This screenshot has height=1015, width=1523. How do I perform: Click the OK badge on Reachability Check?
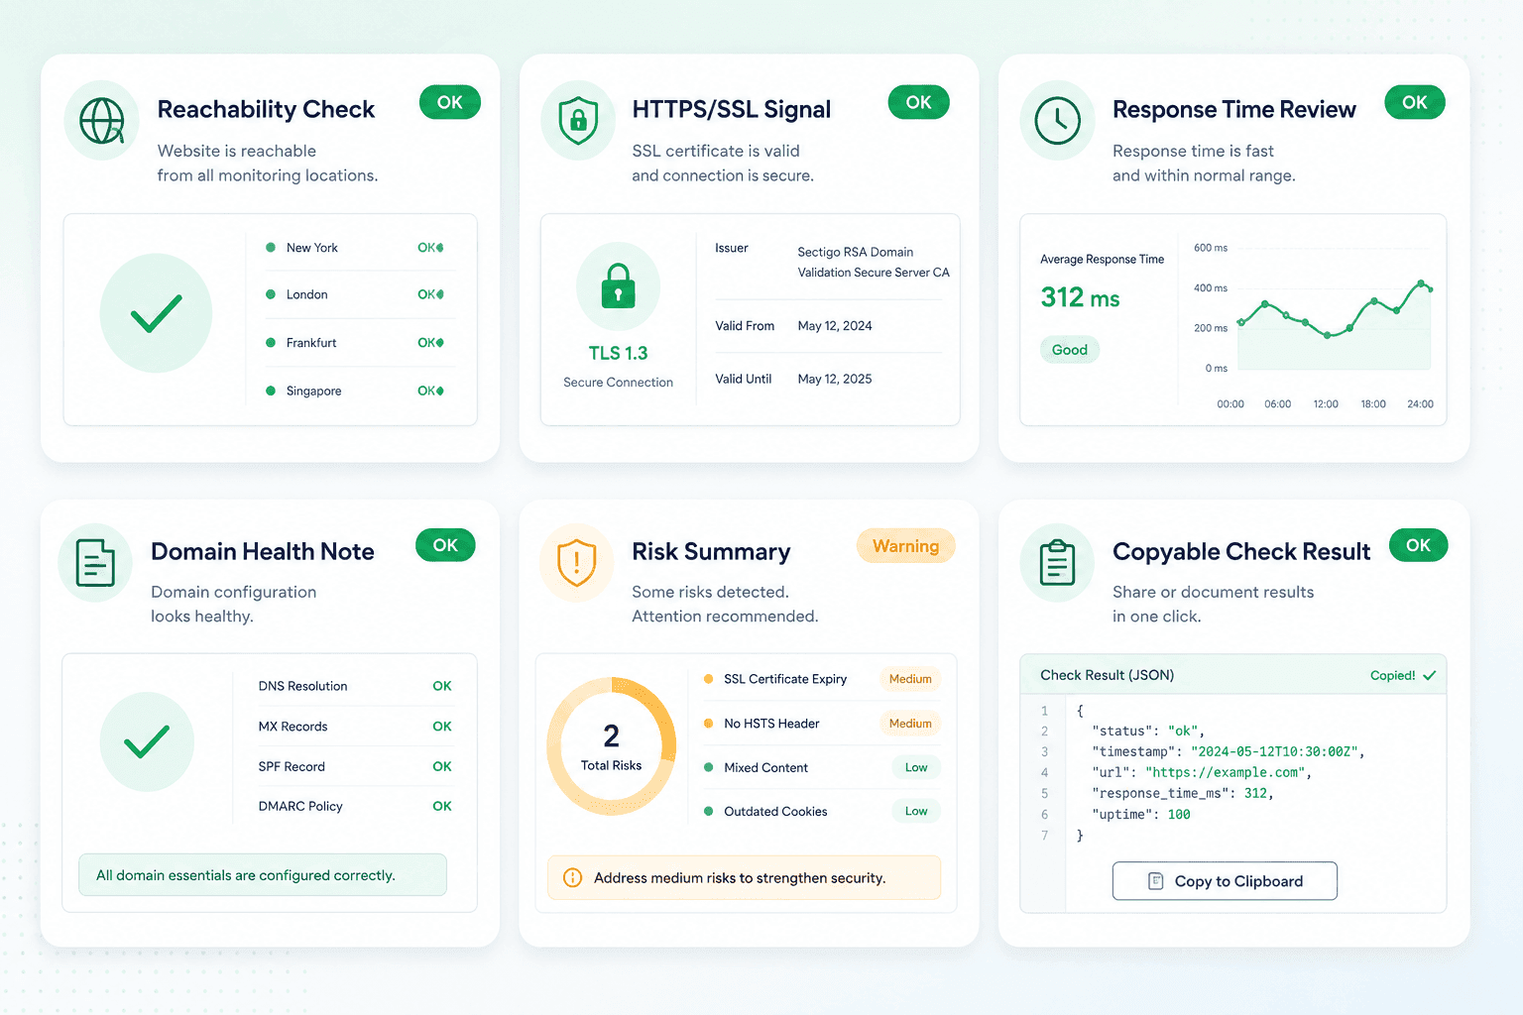coord(450,102)
